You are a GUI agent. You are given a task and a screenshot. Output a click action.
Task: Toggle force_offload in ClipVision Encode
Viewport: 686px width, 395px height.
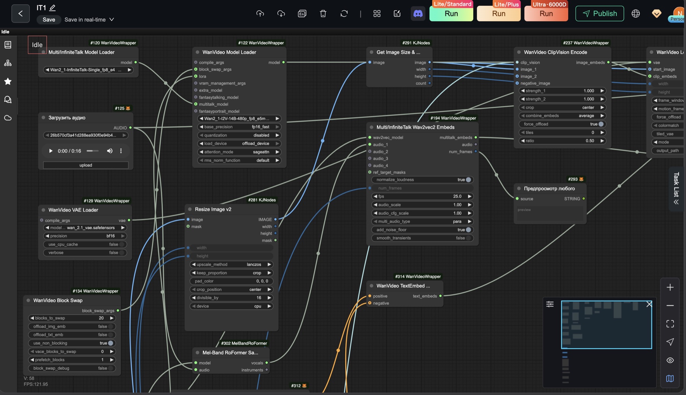[x=562, y=124]
